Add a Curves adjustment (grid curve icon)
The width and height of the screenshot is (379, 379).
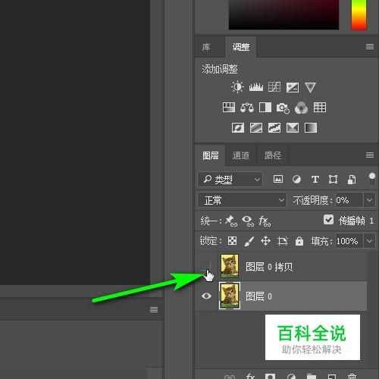[x=274, y=87]
